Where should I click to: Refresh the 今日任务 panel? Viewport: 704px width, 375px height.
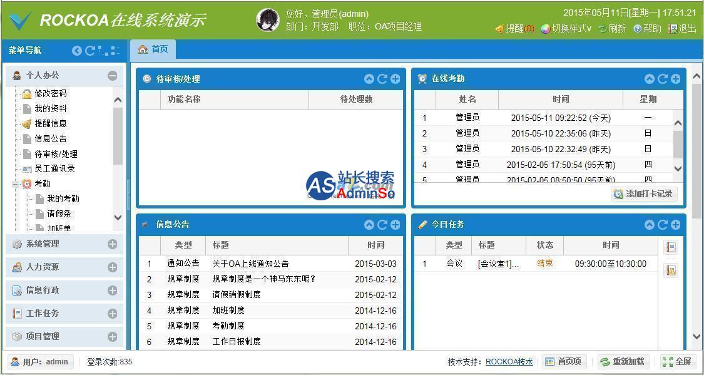tap(662, 225)
